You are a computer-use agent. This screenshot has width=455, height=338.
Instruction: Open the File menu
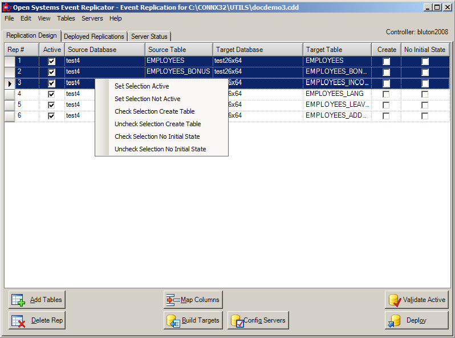[9, 18]
